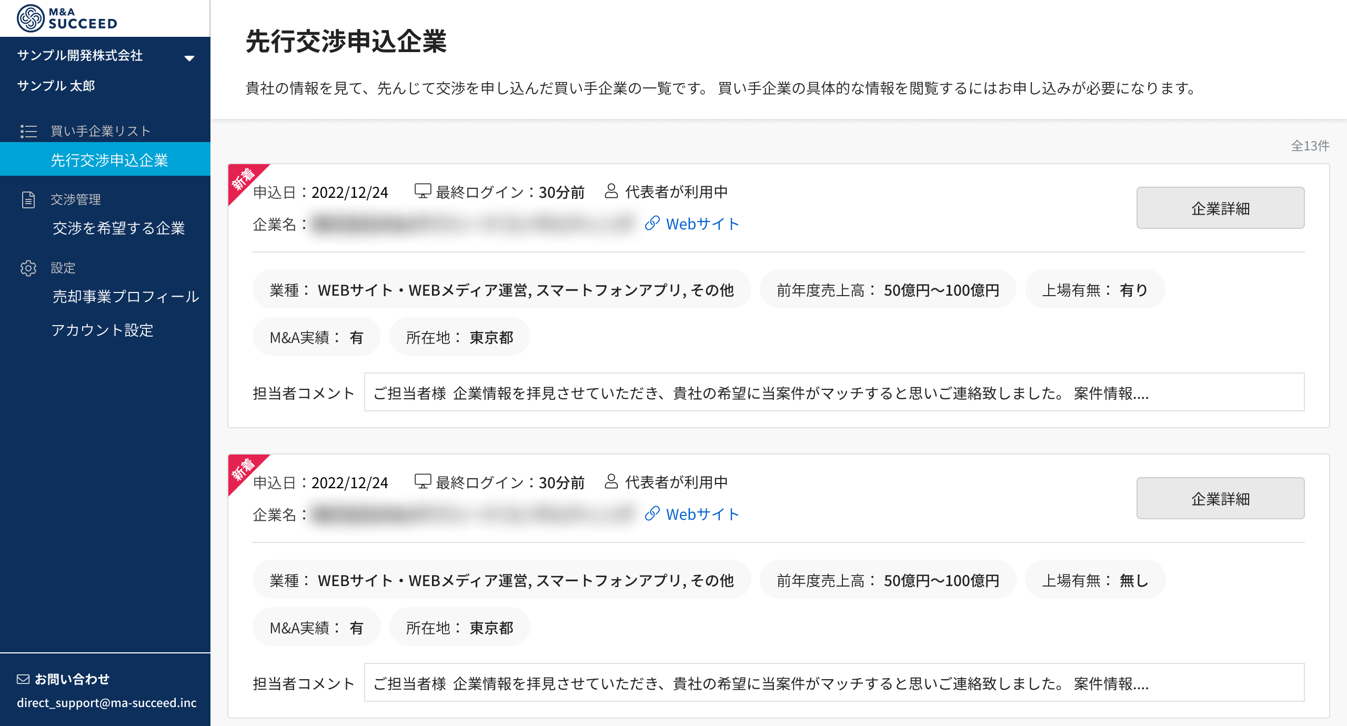Click the first card's Web site link icon
This screenshot has height=726, width=1347.
[x=652, y=224]
